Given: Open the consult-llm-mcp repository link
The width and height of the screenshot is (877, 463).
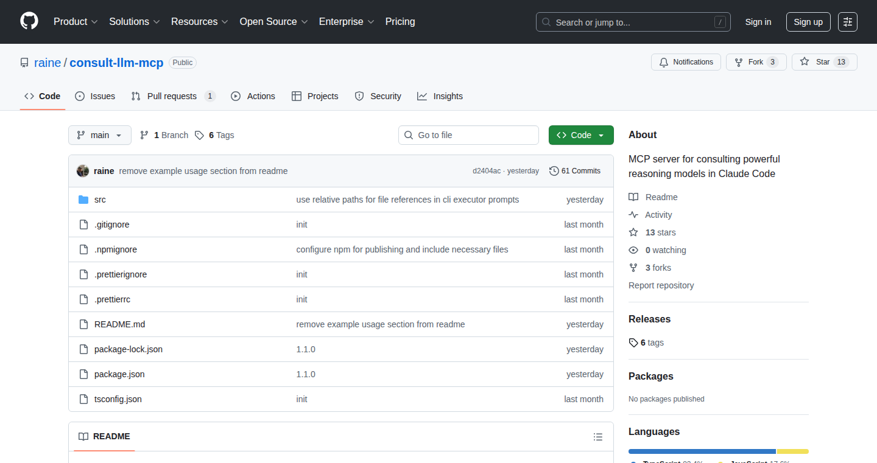Looking at the screenshot, I should (x=116, y=63).
